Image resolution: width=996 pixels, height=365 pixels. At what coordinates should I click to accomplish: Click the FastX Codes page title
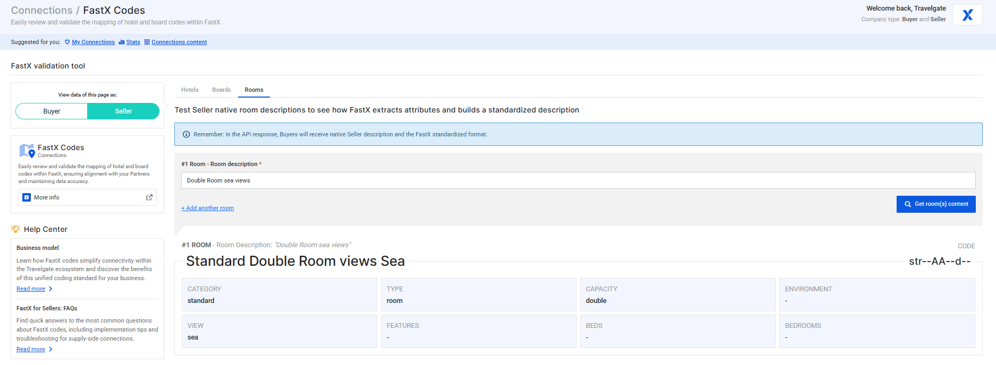tap(114, 10)
